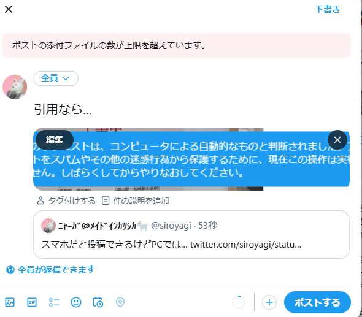Add a poll using the poll icon
This screenshot has height=317, width=362.
[54, 302]
